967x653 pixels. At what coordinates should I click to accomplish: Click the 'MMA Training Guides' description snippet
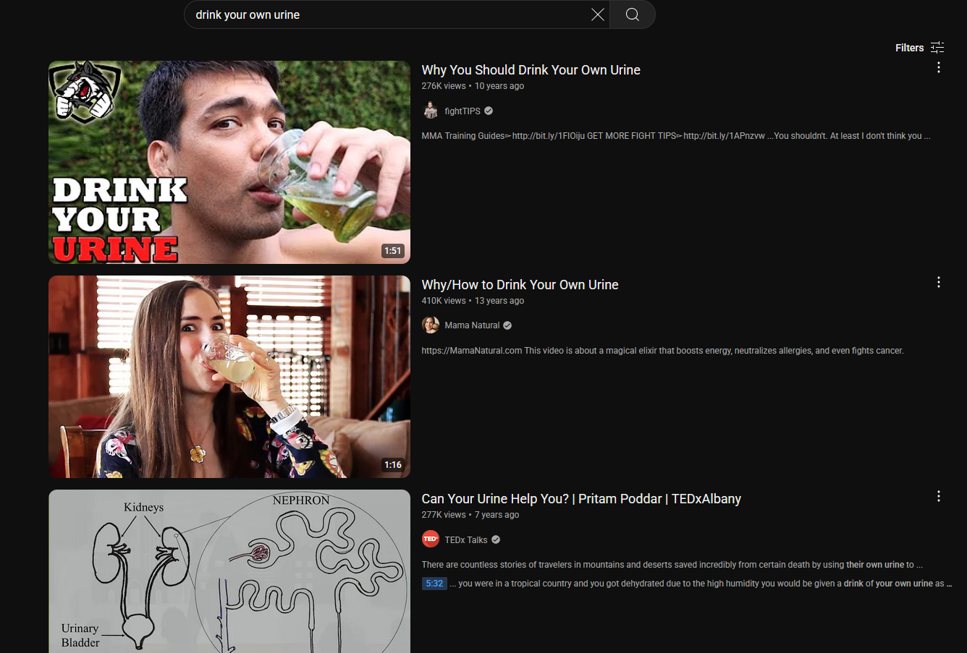676,136
